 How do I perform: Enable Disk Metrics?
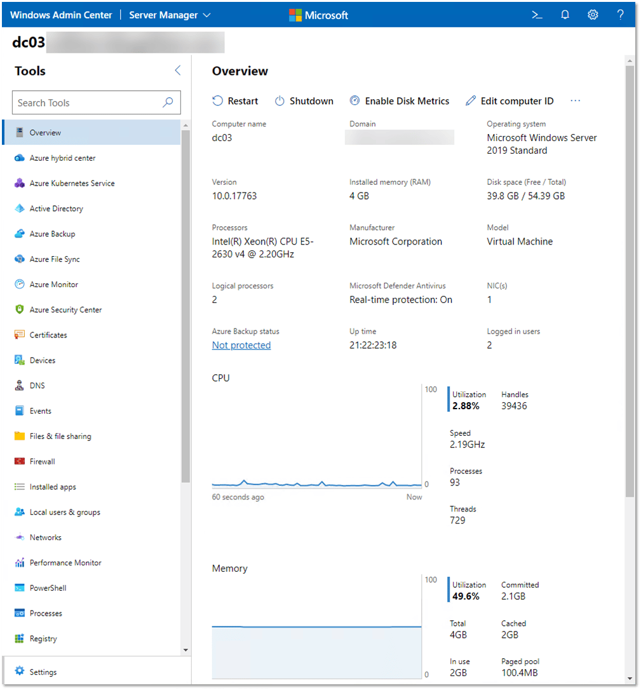point(400,101)
